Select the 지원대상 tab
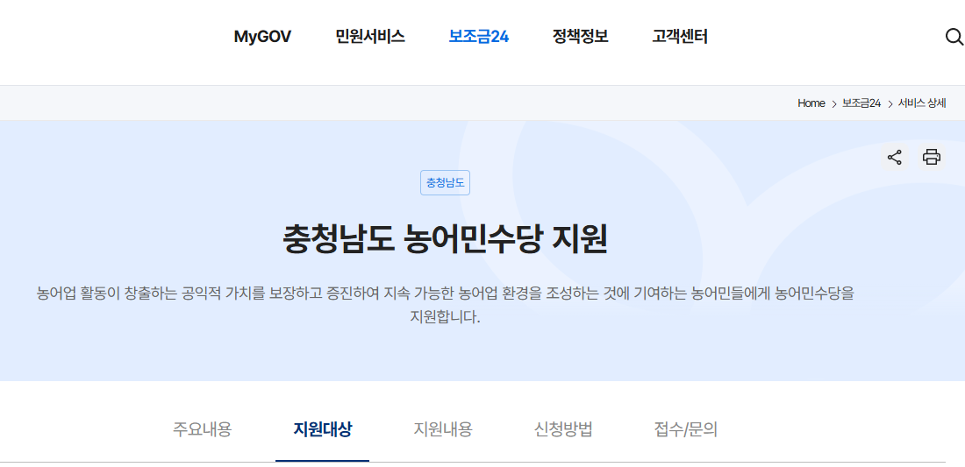The image size is (965, 467). click(323, 429)
